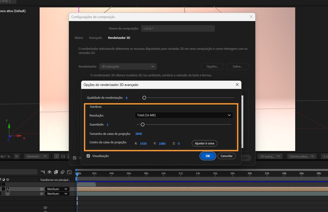Open the Renderizador dropdown set to 3D avançado
The height and width of the screenshot is (212, 328).
(x=128, y=66)
